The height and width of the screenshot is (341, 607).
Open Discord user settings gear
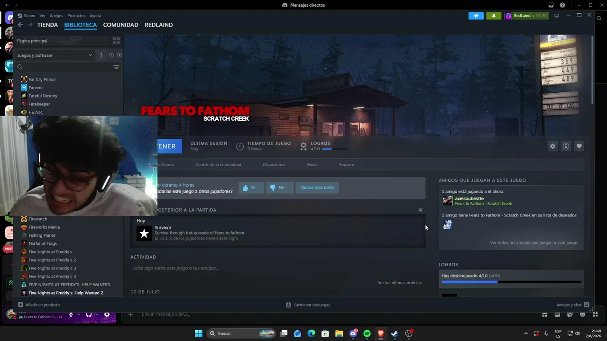tap(107, 314)
